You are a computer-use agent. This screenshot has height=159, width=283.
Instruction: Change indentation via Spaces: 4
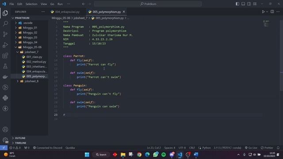[170, 148]
